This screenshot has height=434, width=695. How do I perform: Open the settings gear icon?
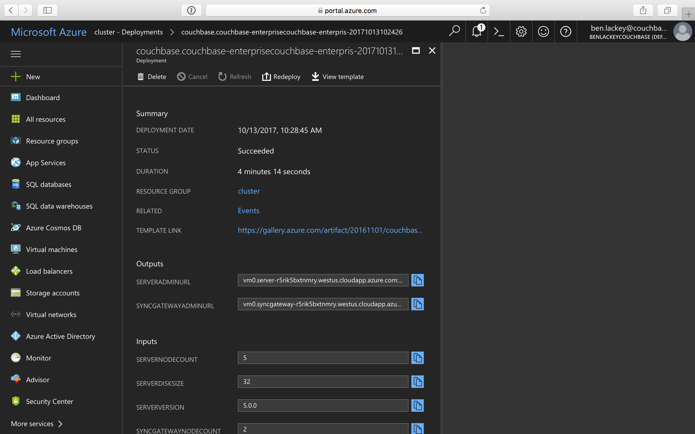click(x=521, y=31)
